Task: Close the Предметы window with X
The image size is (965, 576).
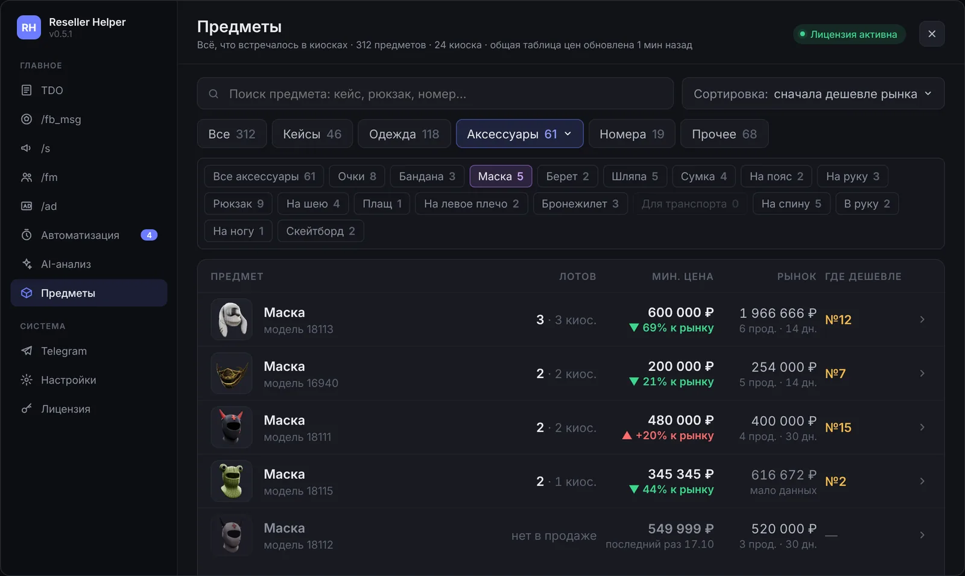Action: pyautogui.click(x=932, y=34)
